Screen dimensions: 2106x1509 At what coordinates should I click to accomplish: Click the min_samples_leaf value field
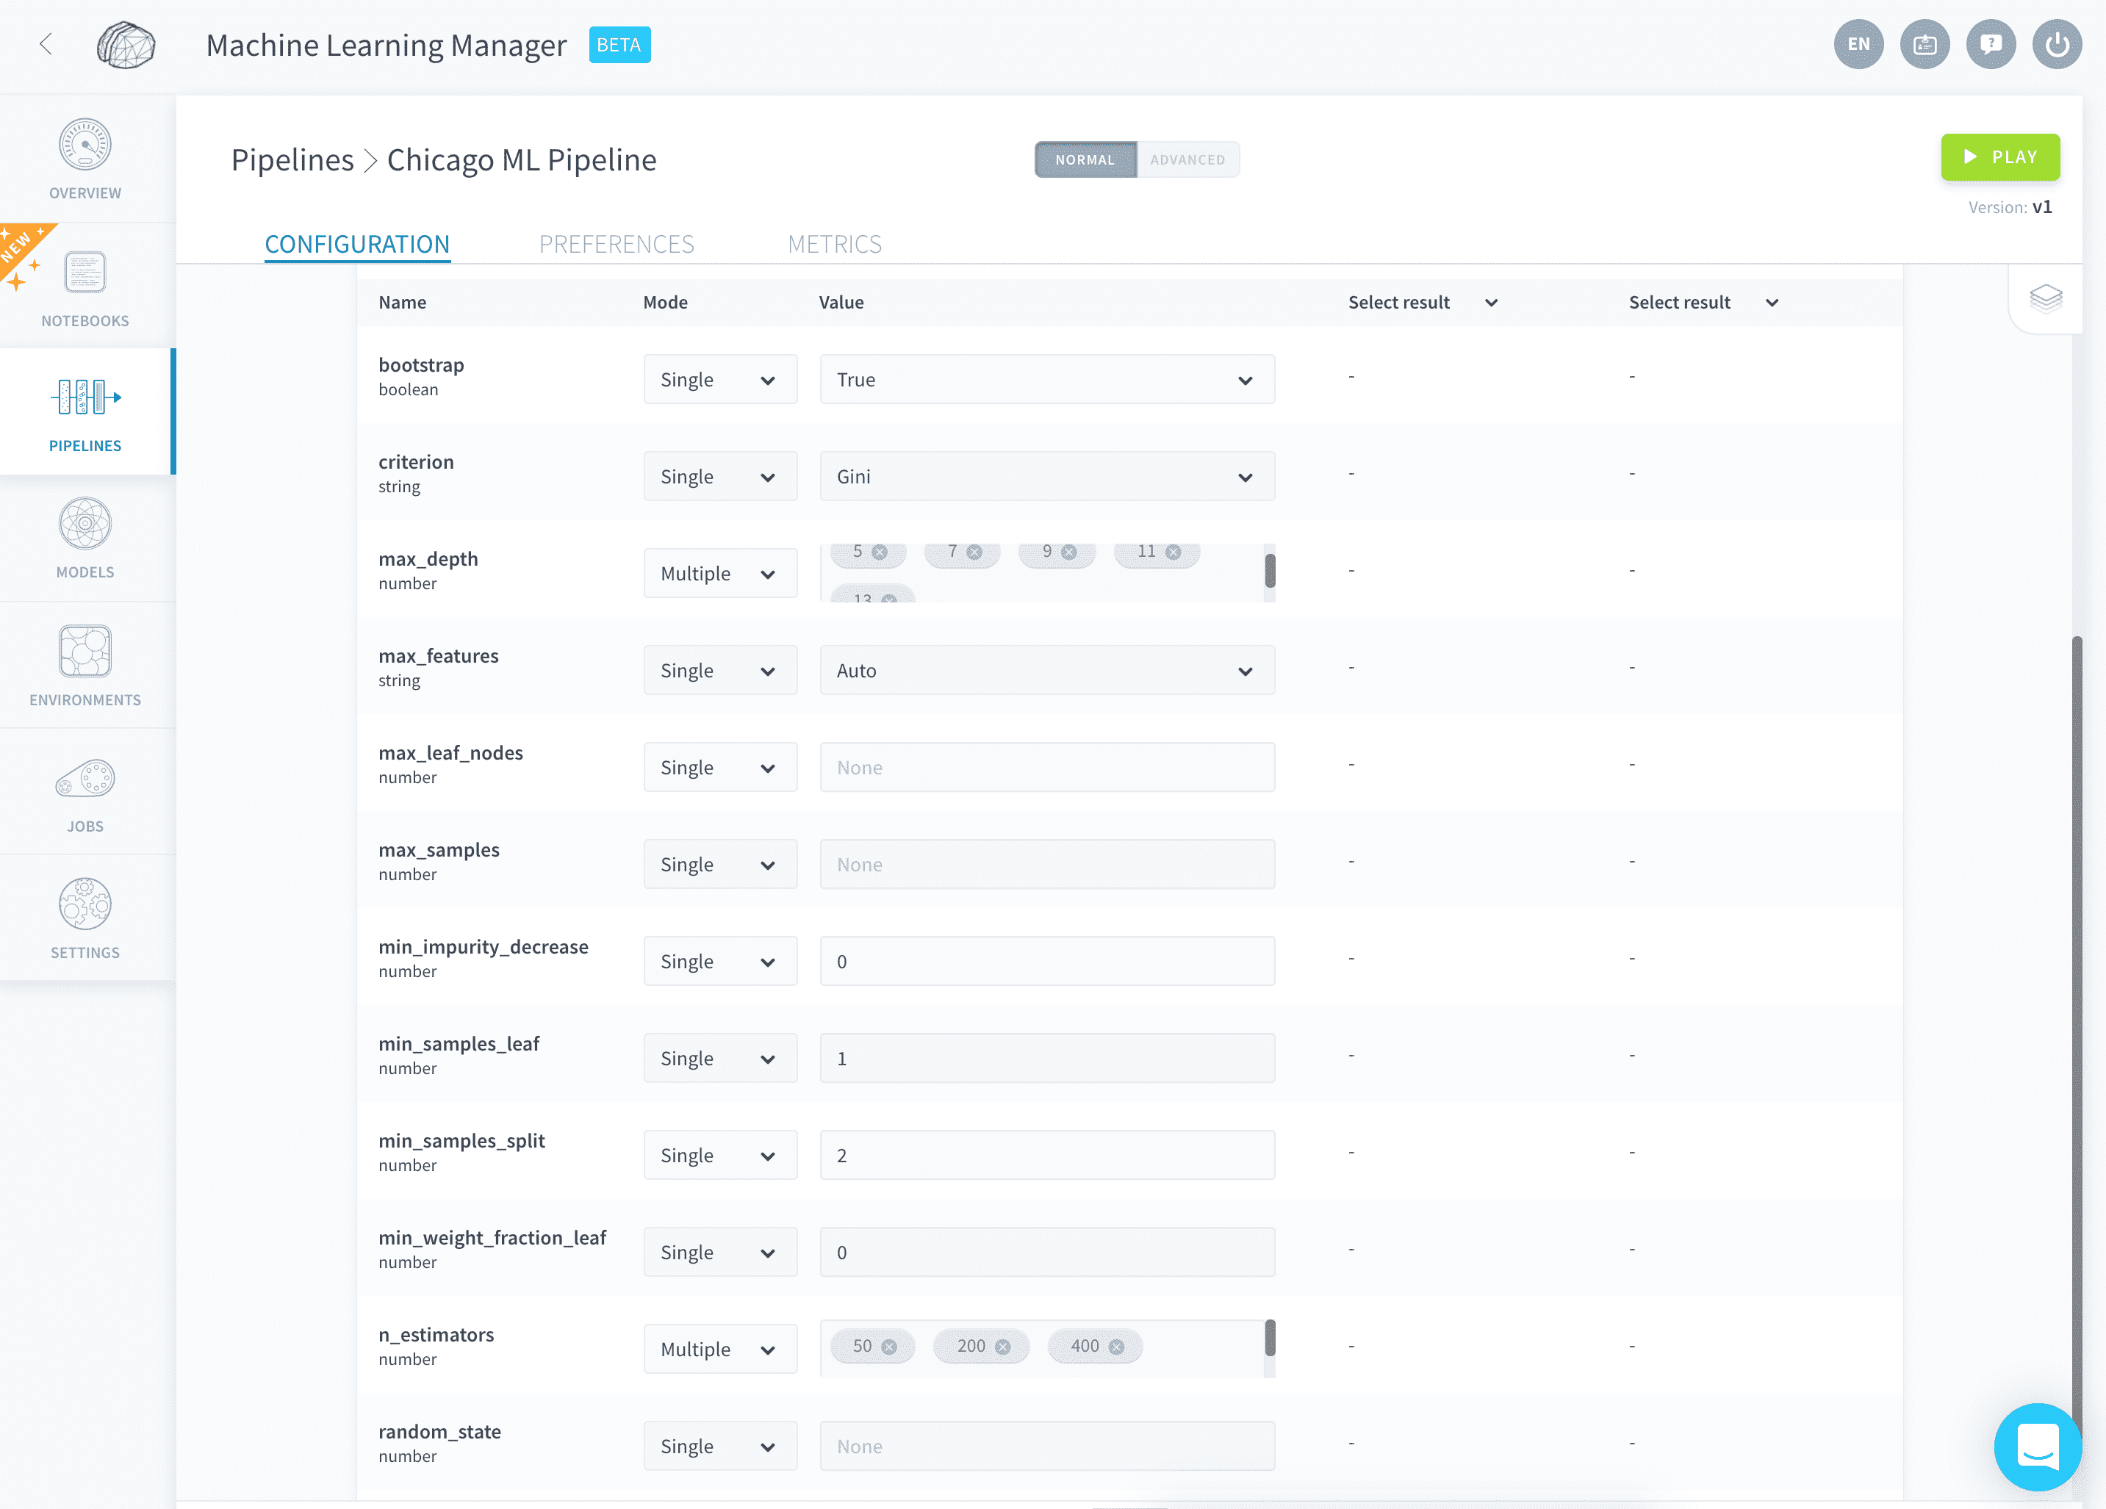(1046, 1059)
